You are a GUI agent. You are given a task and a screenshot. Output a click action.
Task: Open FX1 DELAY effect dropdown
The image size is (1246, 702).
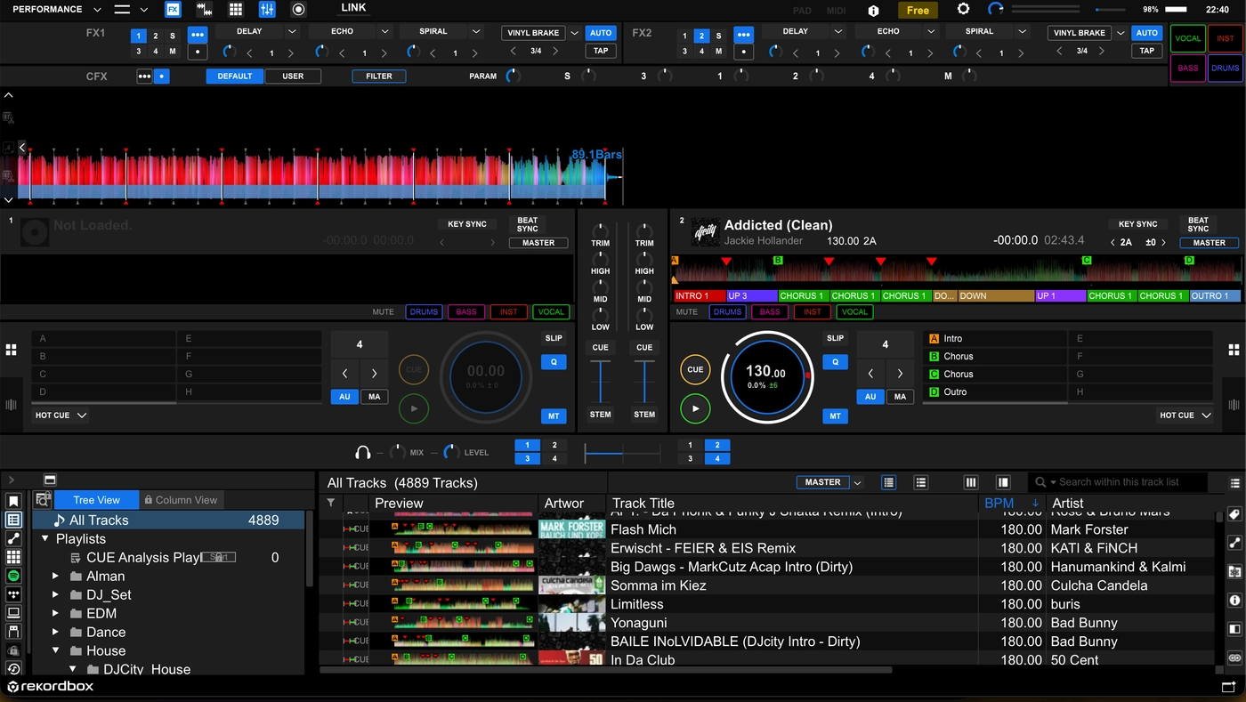click(x=292, y=32)
